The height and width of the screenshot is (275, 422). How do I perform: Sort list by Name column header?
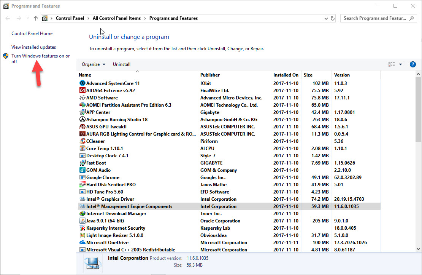pyautogui.click(x=137, y=75)
